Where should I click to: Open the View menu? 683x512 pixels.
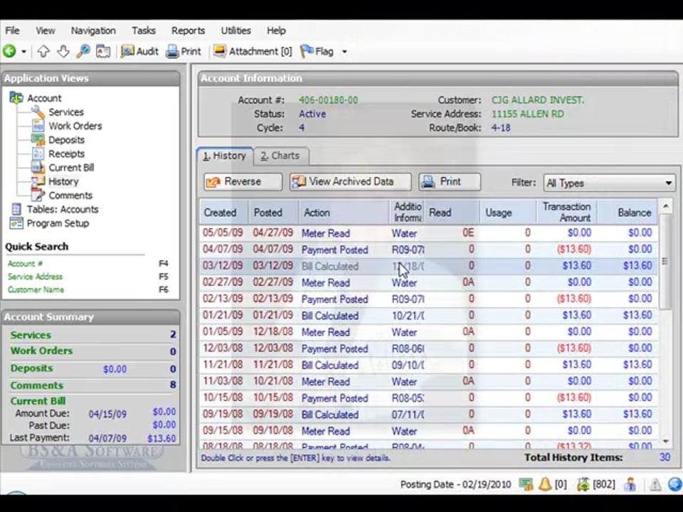46,31
